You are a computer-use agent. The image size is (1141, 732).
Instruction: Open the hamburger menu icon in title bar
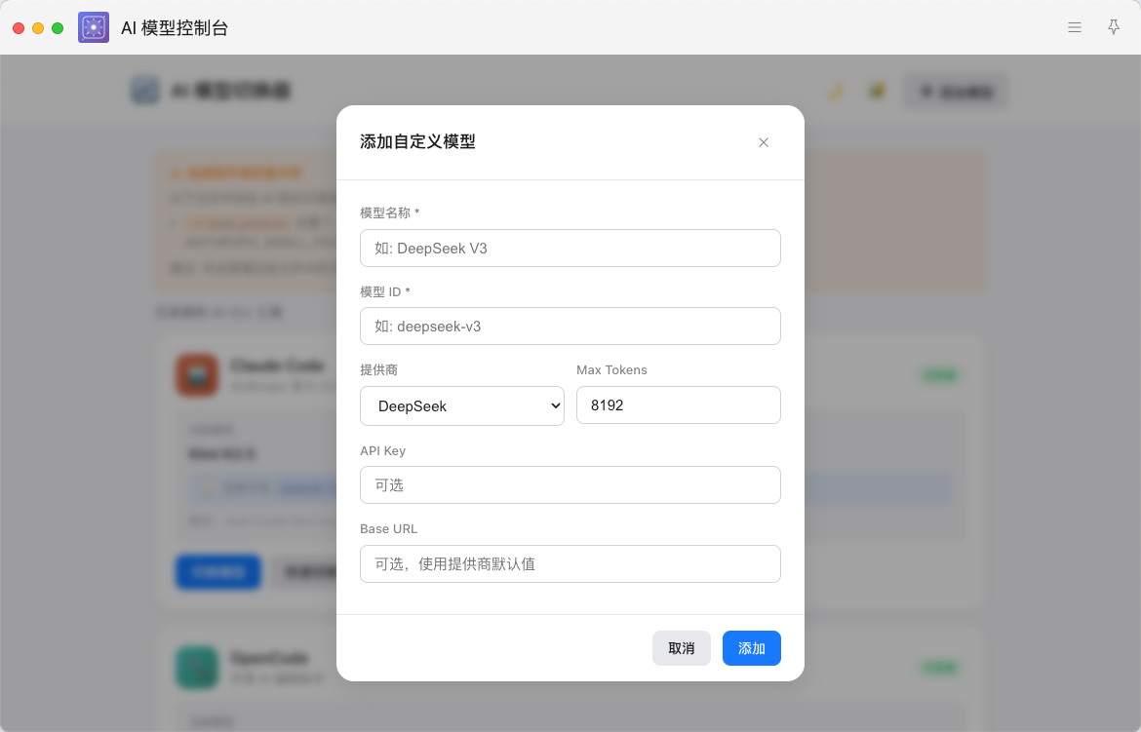pyautogui.click(x=1074, y=27)
